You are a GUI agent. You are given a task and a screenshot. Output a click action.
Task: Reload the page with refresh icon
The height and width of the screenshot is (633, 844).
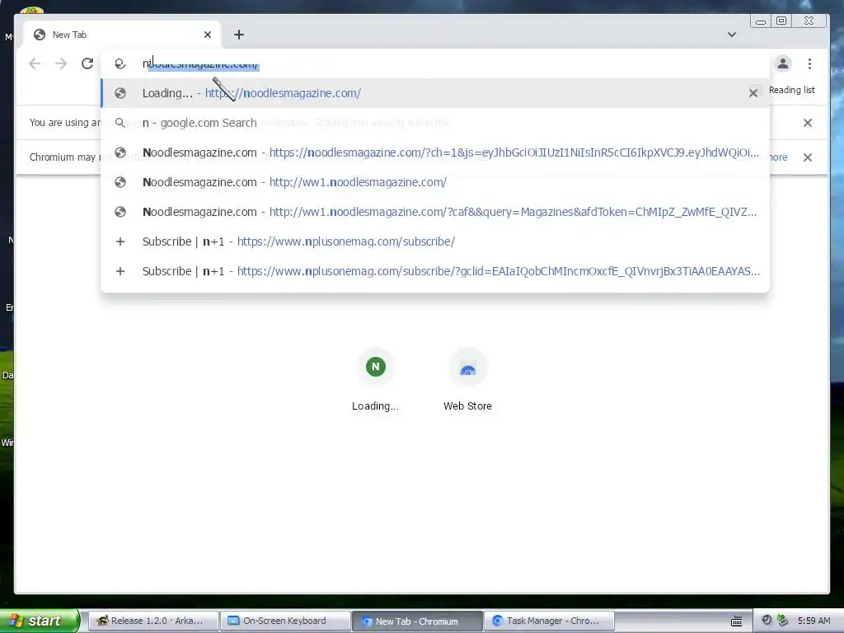tap(87, 63)
